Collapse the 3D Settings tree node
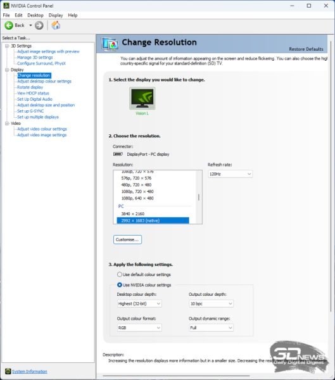 7,46
